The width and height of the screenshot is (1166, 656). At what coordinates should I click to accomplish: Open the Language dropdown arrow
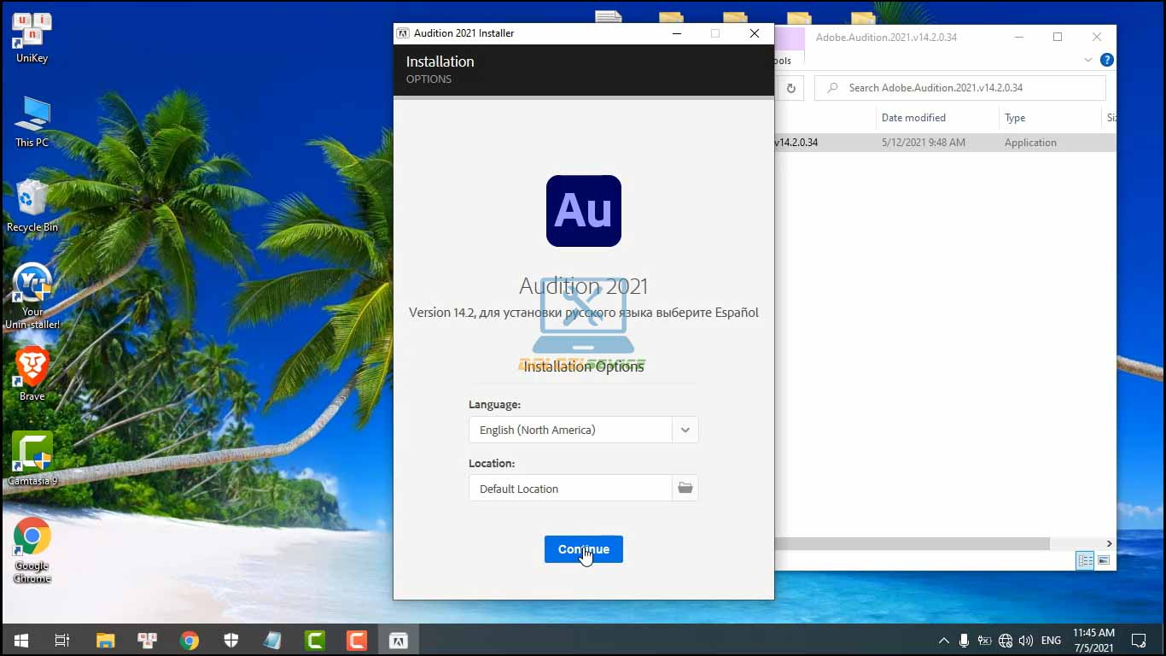point(685,430)
